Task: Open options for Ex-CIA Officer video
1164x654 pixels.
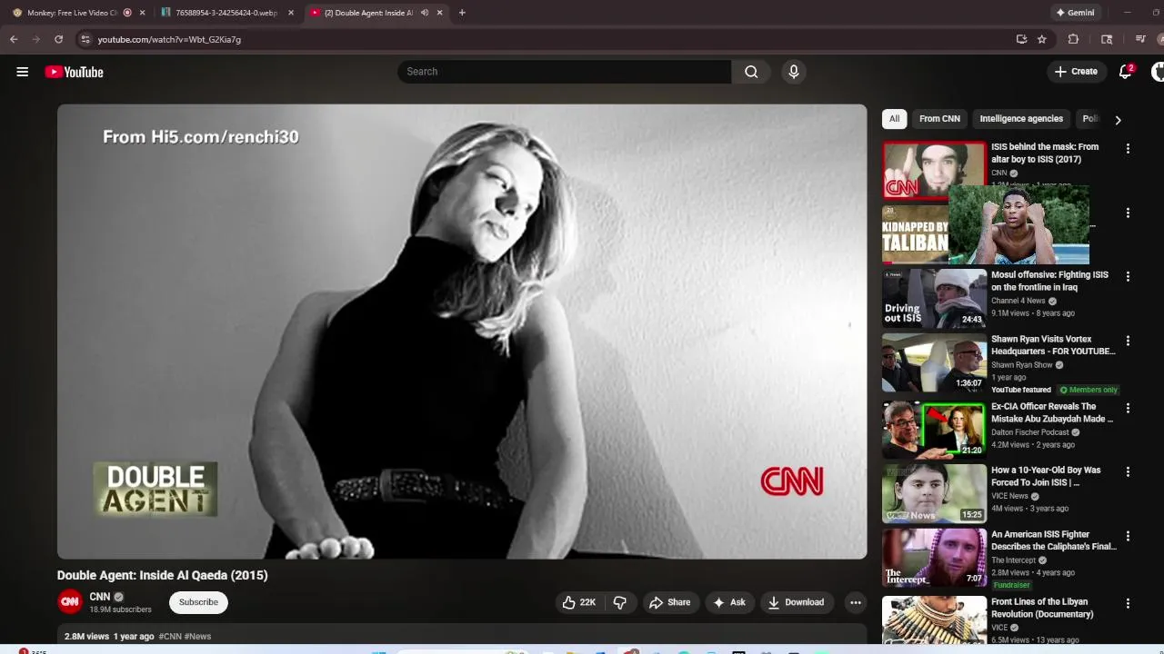Action: (1128, 408)
